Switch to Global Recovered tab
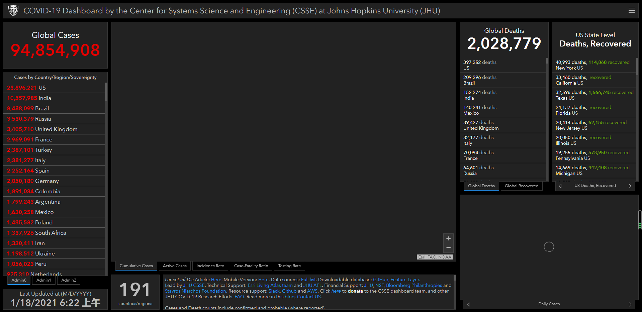642x312 pixels. [521, 186]
